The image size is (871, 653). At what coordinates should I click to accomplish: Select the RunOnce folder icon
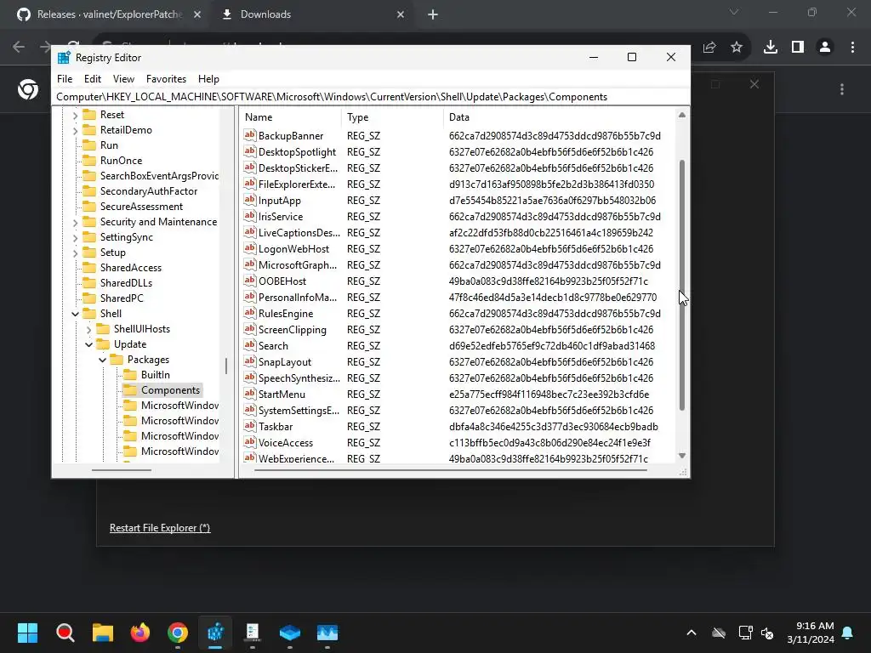click(x=89, y=161)
